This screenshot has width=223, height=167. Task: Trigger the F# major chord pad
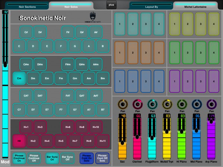(x=68, y=32)
